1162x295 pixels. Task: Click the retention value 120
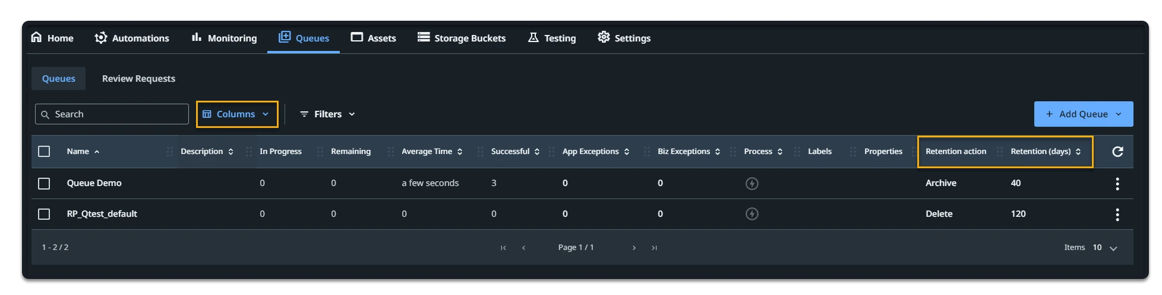click(1018, 214)
